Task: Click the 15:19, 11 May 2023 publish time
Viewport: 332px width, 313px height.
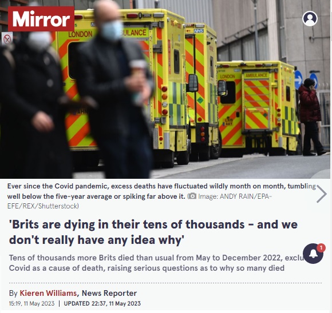Action: click(x=31, y=303)
